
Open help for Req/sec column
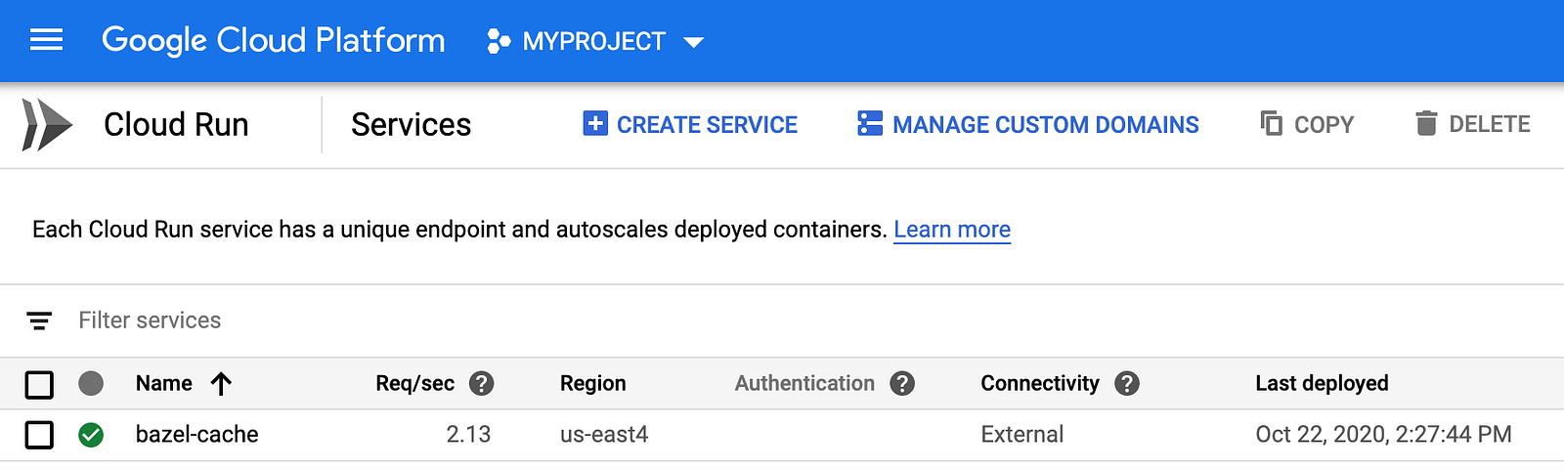pos(481,383)
